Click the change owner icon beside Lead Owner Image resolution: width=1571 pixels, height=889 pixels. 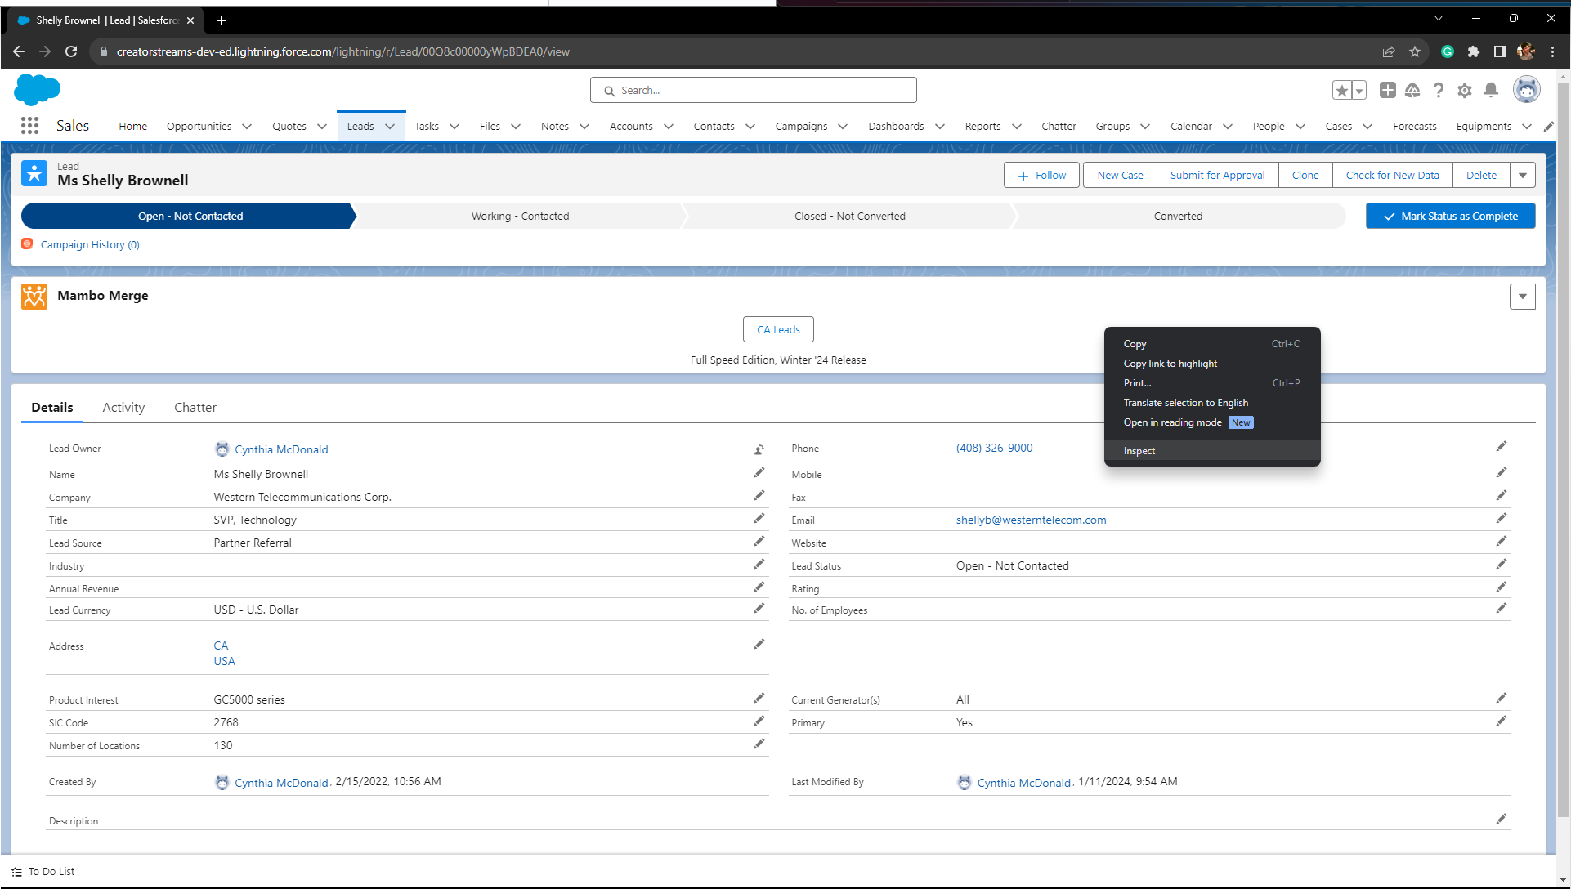(759, 449)
